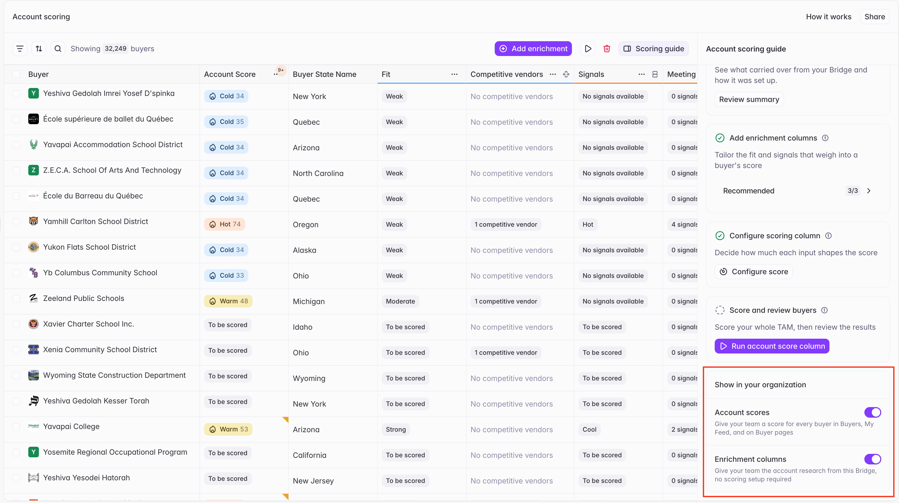The image size is (899, 503).
Task: Click the Signals column type icon
Action: (655, 74)
